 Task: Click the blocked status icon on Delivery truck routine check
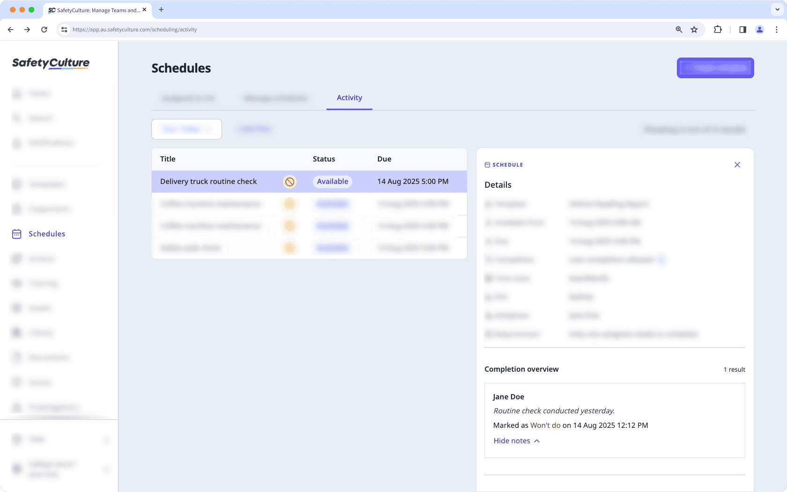click(290, 182)
